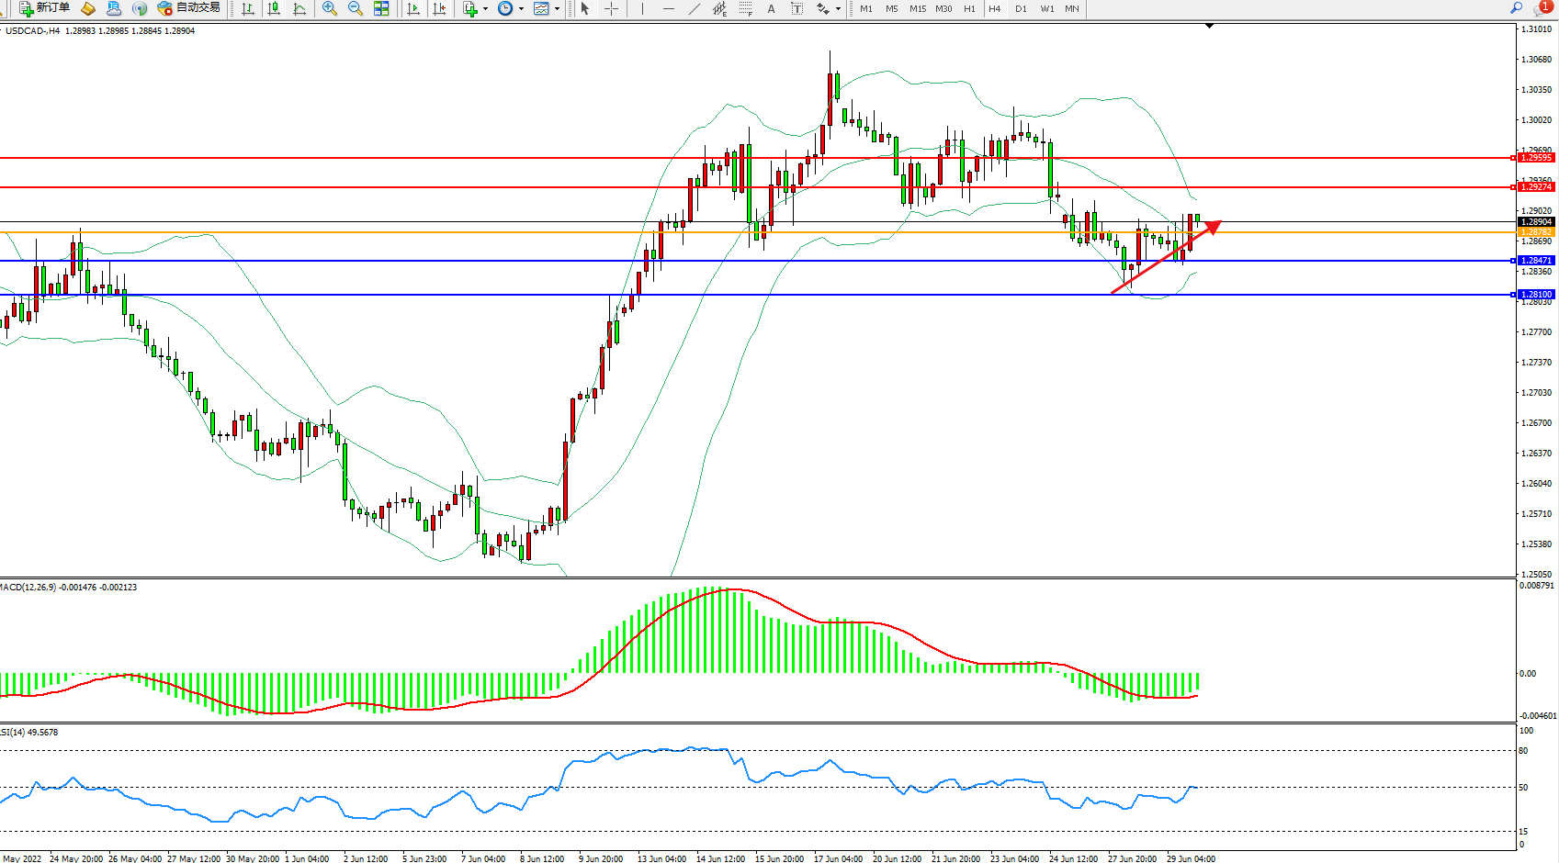Viewport: 1559px width, 863px height.
Task: Open the search magnifier at top right
Action: point(1516,8)
